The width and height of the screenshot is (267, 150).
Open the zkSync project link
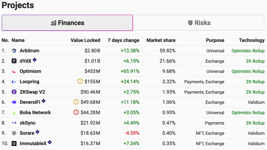pos(28,123)
